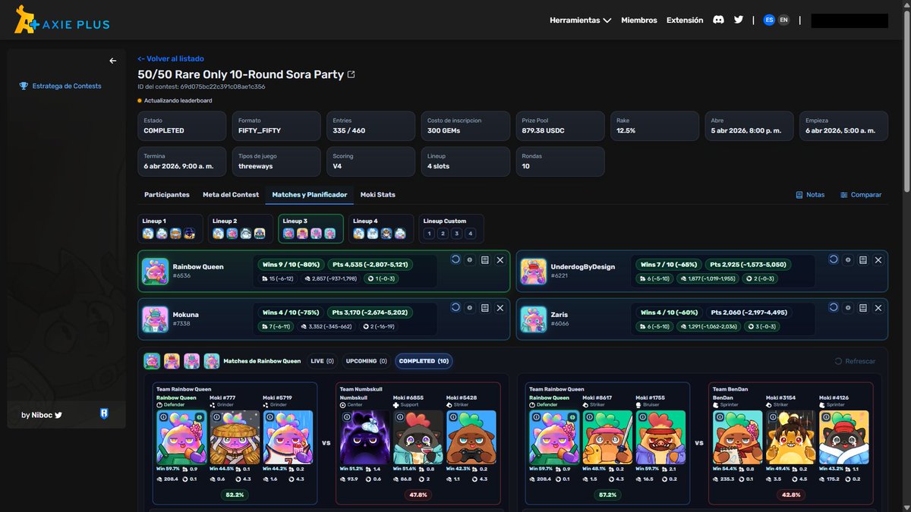Filter matches by UPCOMING (0)
911x512 pixels.
coord(366,361)
